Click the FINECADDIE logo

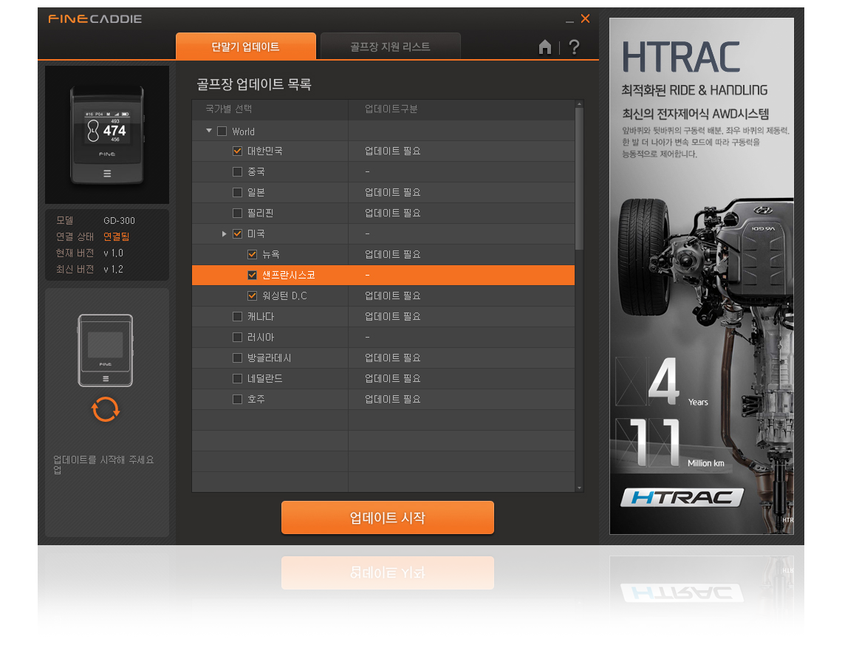point(95,18)
